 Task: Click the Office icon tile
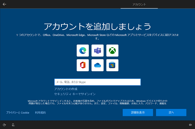pyautogui.click(x=83, y=65)
